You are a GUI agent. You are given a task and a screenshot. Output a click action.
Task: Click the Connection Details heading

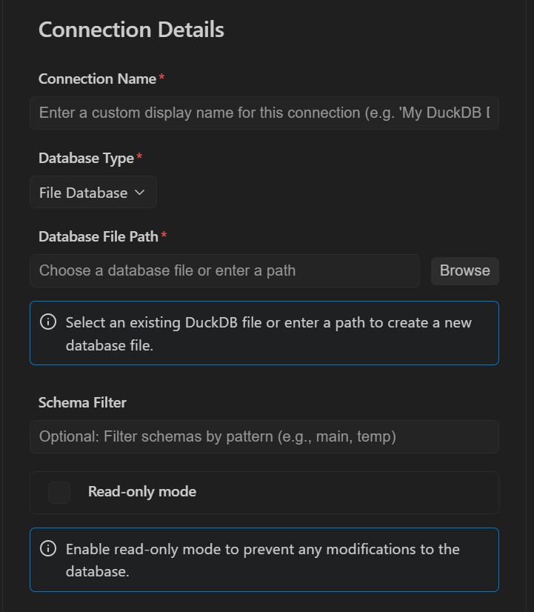click(x=131, y=30)
